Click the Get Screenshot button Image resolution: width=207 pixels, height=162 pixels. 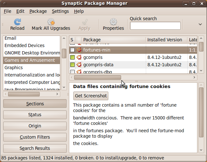[x=91, y=96]
